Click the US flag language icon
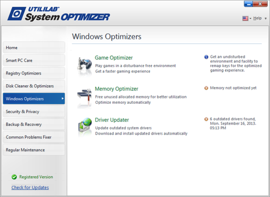The height and width of the screenshot is (197, 270). click(x=245, y=18)
